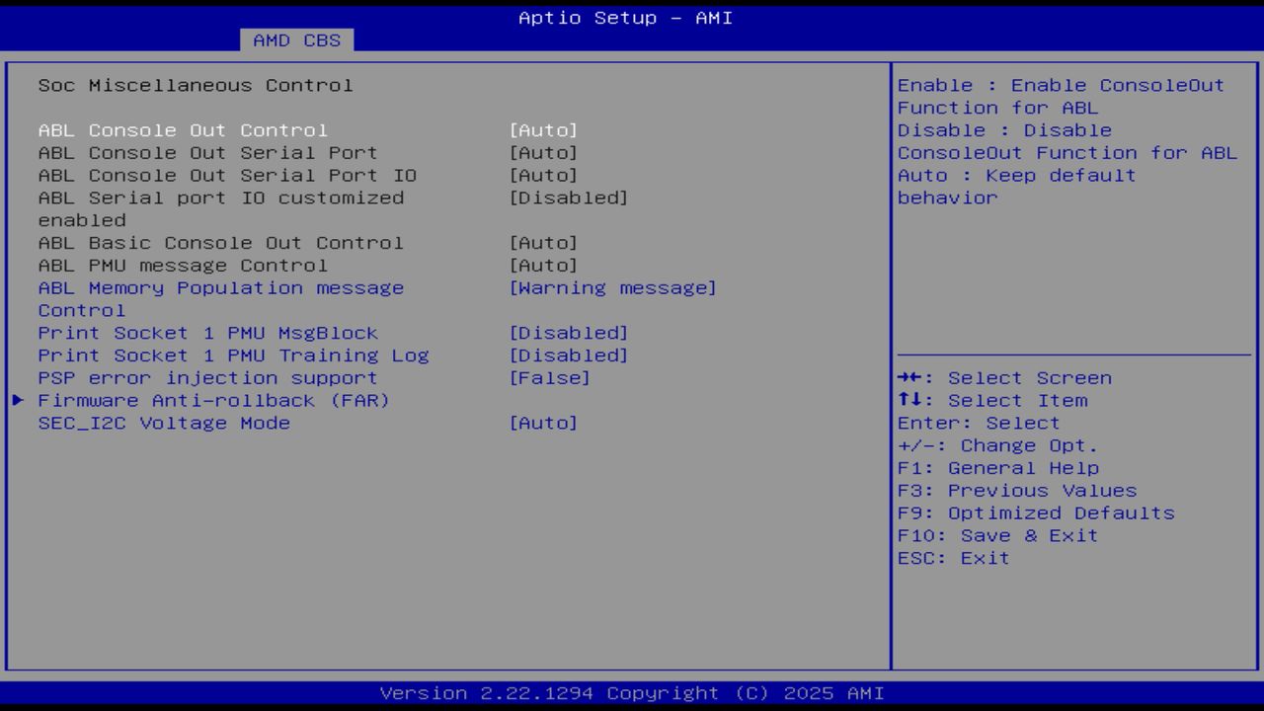Select Previous Values via F3 entry
The image size is (1264, 711).
click(1017, 490)
